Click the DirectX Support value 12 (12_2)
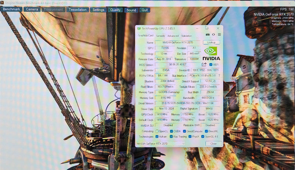 pos(210,81)
